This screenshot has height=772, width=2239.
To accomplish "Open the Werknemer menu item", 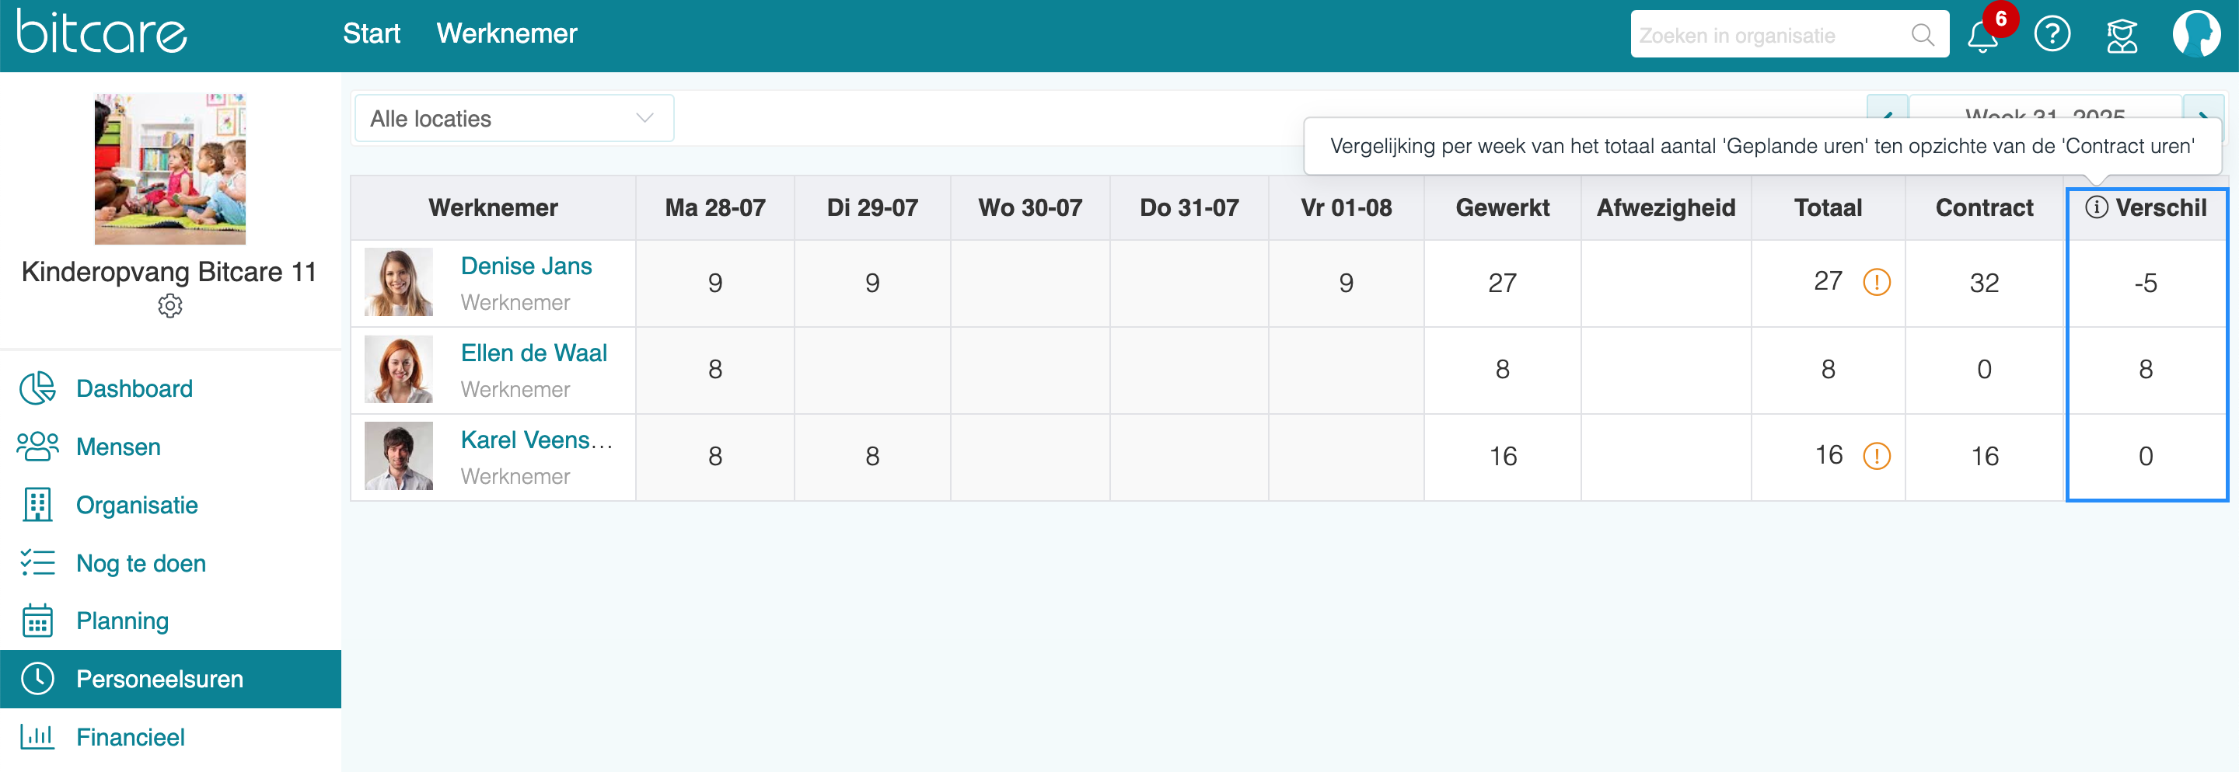I will pyautogui.click(x=507, y=34).
